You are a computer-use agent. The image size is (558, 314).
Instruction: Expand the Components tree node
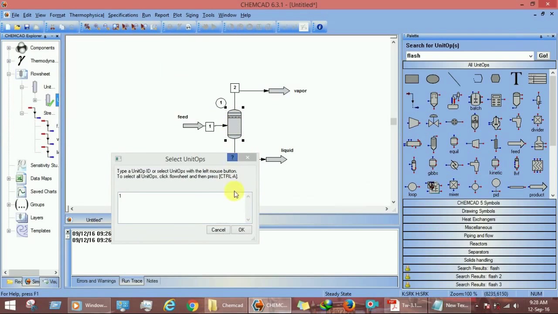coord(9,48)
